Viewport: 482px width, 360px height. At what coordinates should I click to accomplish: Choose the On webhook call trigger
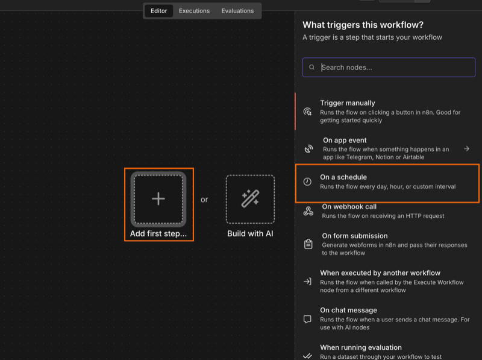pyautogui.click(x=386, y=210)
